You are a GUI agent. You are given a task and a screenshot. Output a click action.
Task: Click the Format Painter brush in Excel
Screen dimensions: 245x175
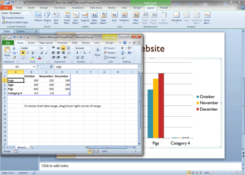click(x=14, y=57)
